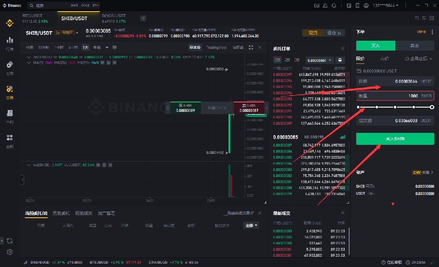Open the Binance logo home icon in sidebar
439x267 pixels.
click(x=10, y=23)
